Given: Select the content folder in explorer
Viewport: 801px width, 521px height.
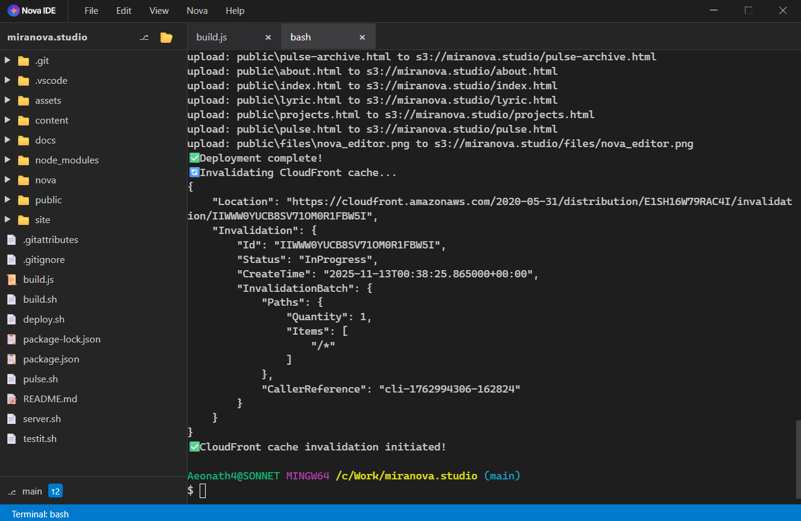Looking at the screenshot, I should coord(51,120).
